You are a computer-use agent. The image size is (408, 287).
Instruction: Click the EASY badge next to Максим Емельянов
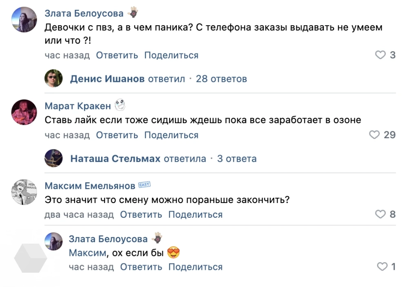click(145, 185)
